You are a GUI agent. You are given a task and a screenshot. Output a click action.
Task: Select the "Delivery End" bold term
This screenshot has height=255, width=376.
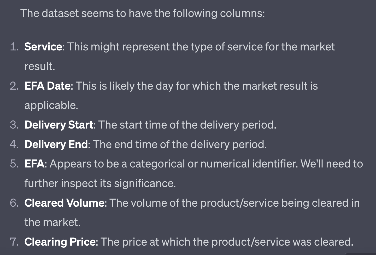56,144
